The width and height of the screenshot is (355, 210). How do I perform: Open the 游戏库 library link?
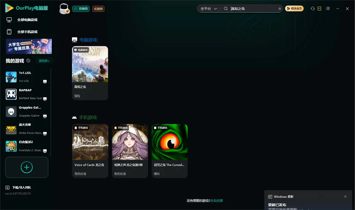tap(44, 61)
